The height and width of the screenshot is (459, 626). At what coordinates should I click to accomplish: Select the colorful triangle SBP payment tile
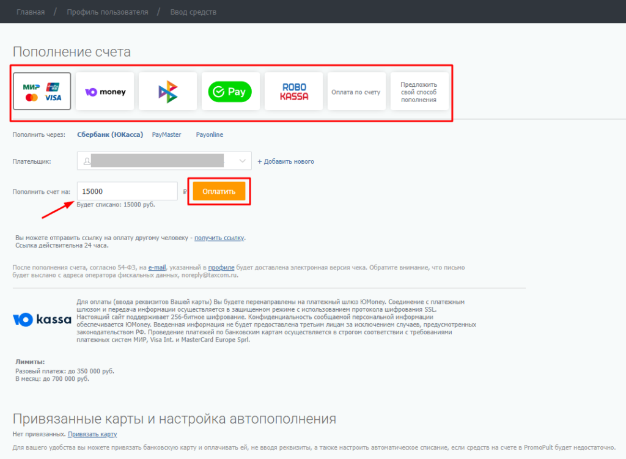click(168, 92)
